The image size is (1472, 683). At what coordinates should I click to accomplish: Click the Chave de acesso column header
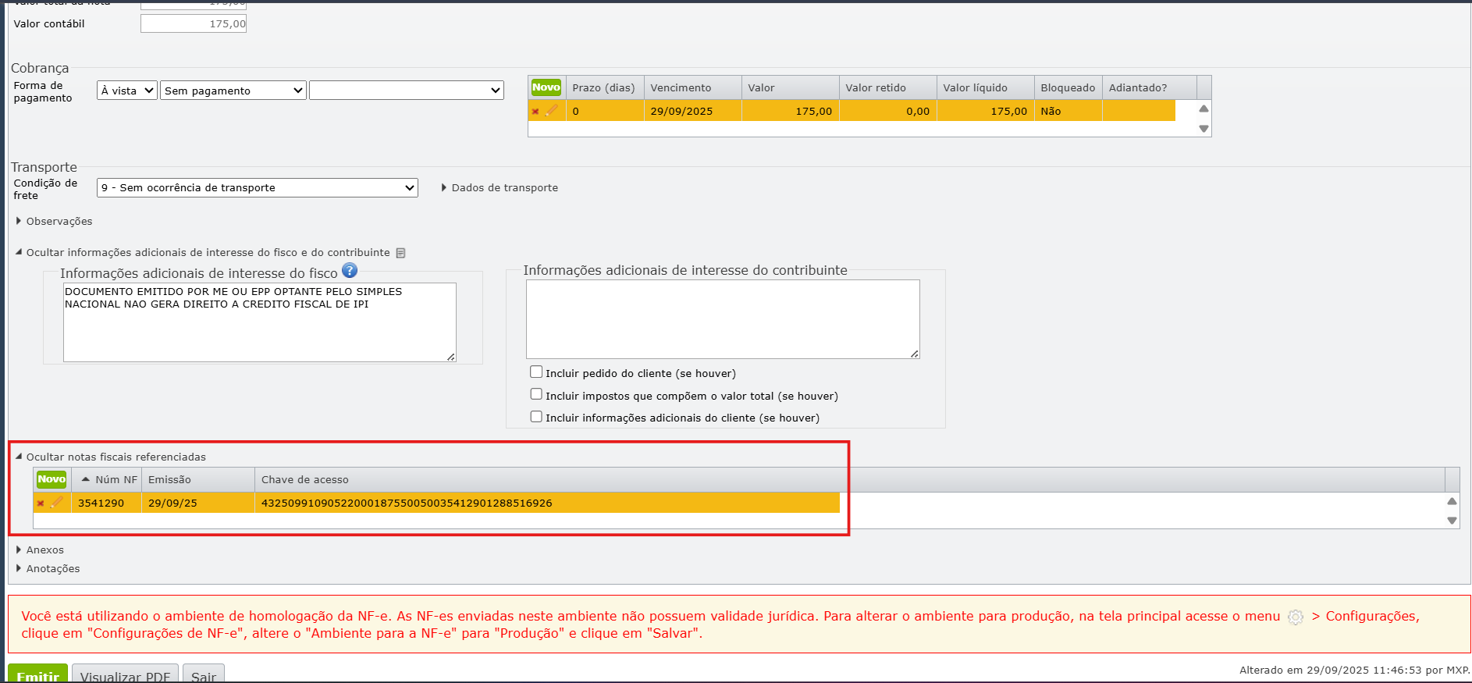850,479
